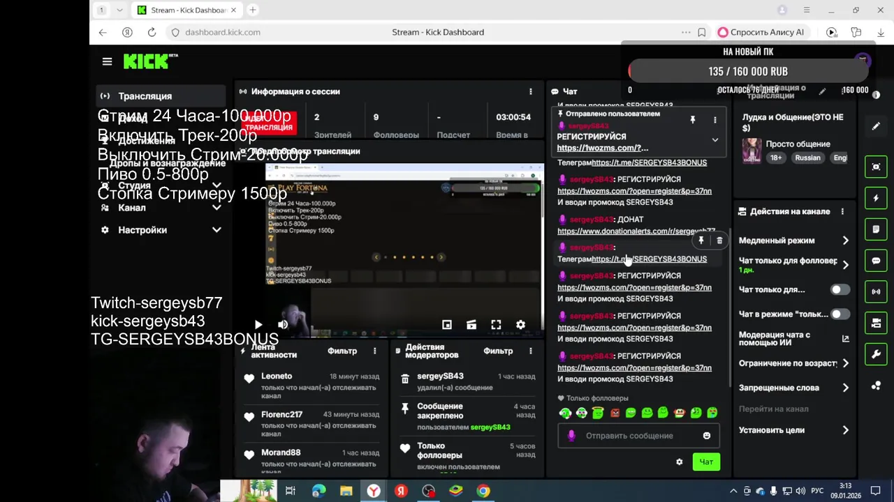Go back in browser

coord(103,32)
